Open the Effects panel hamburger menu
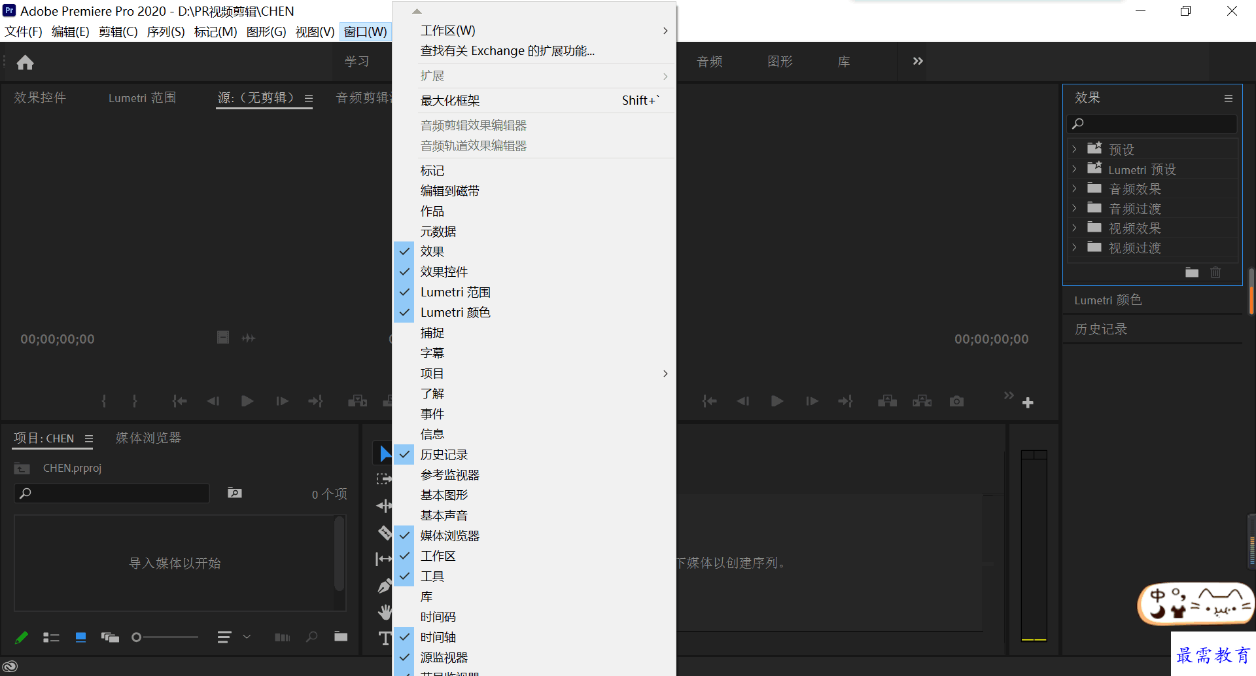The image size is (1256, 676). point(1229,98)
